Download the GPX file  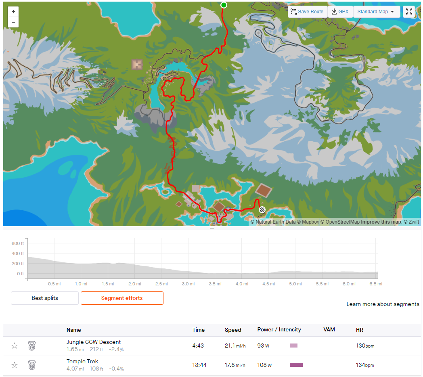pyautogui.click(x=340, y=12)
